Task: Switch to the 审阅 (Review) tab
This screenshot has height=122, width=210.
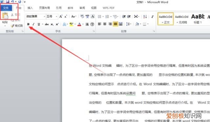Action: click(82, 8)
